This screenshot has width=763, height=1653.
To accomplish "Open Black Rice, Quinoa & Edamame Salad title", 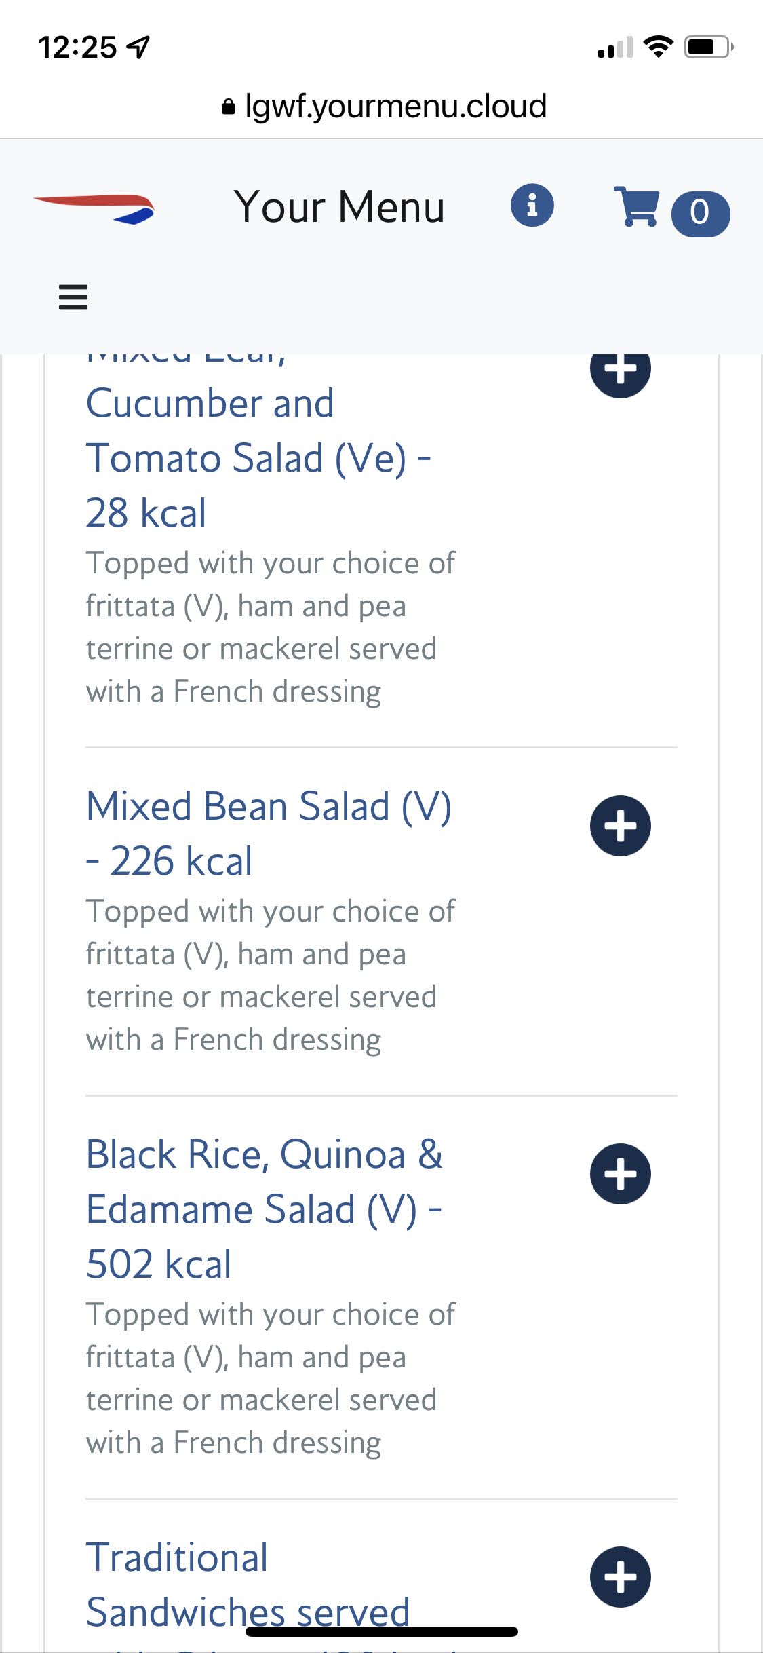I will pos(265,1209).
